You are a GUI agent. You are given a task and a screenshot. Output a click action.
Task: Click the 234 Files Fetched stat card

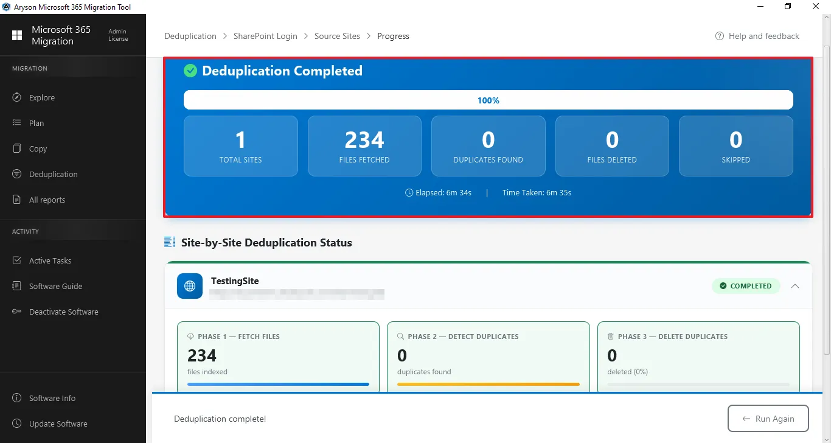[364, 146]
